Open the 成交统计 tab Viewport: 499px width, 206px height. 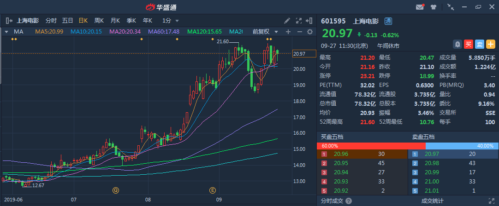[432, 201]
